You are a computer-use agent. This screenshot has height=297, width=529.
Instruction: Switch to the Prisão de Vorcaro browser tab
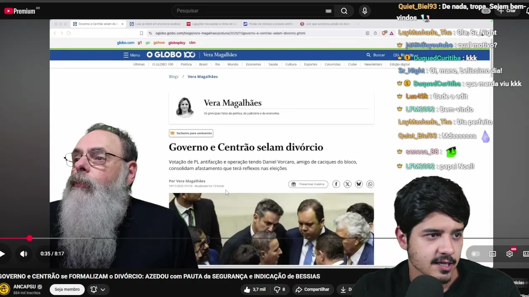pyautogui.click(x=268, y=24)
